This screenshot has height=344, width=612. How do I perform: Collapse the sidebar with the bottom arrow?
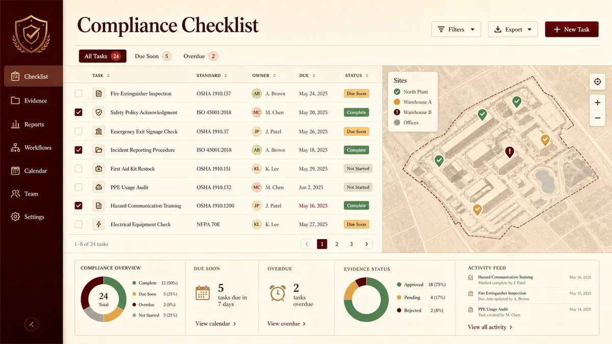[31, 324]
